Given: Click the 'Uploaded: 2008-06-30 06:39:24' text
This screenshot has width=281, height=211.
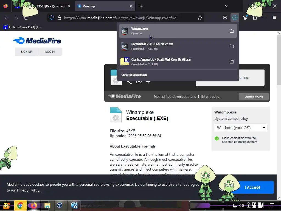Looking at the screenshot, I should pos(135,136).
